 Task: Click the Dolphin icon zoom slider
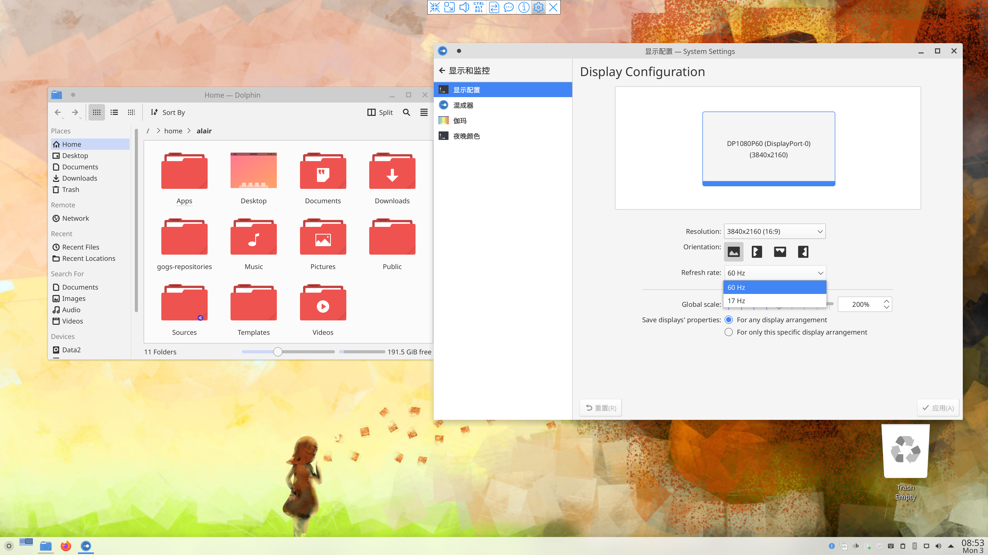pos(278,351)
